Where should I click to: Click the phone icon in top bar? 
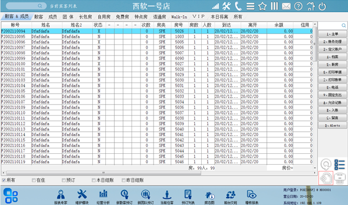tap(238, 6)
